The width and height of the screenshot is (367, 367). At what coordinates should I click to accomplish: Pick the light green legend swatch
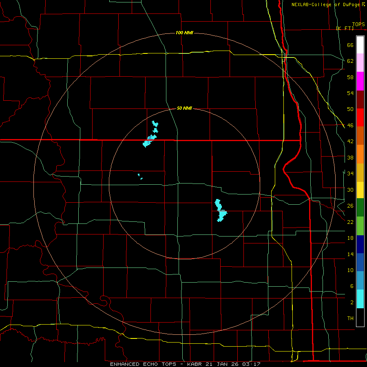click(x=360, y=226)
